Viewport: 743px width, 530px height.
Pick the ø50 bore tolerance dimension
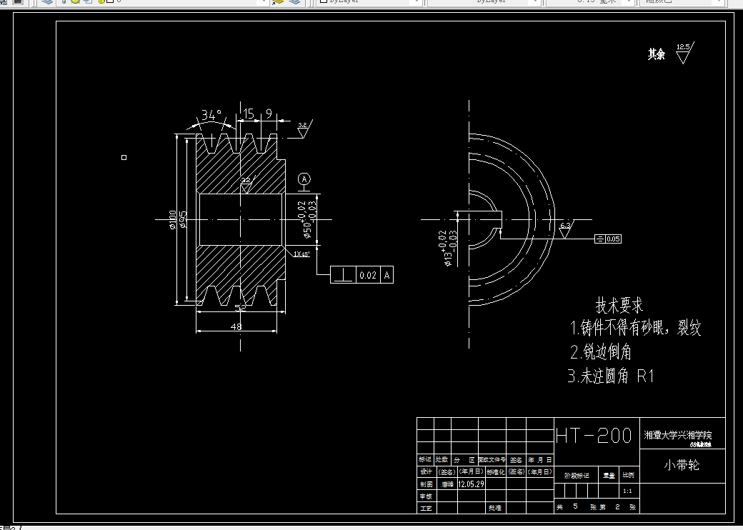[307, 219]
